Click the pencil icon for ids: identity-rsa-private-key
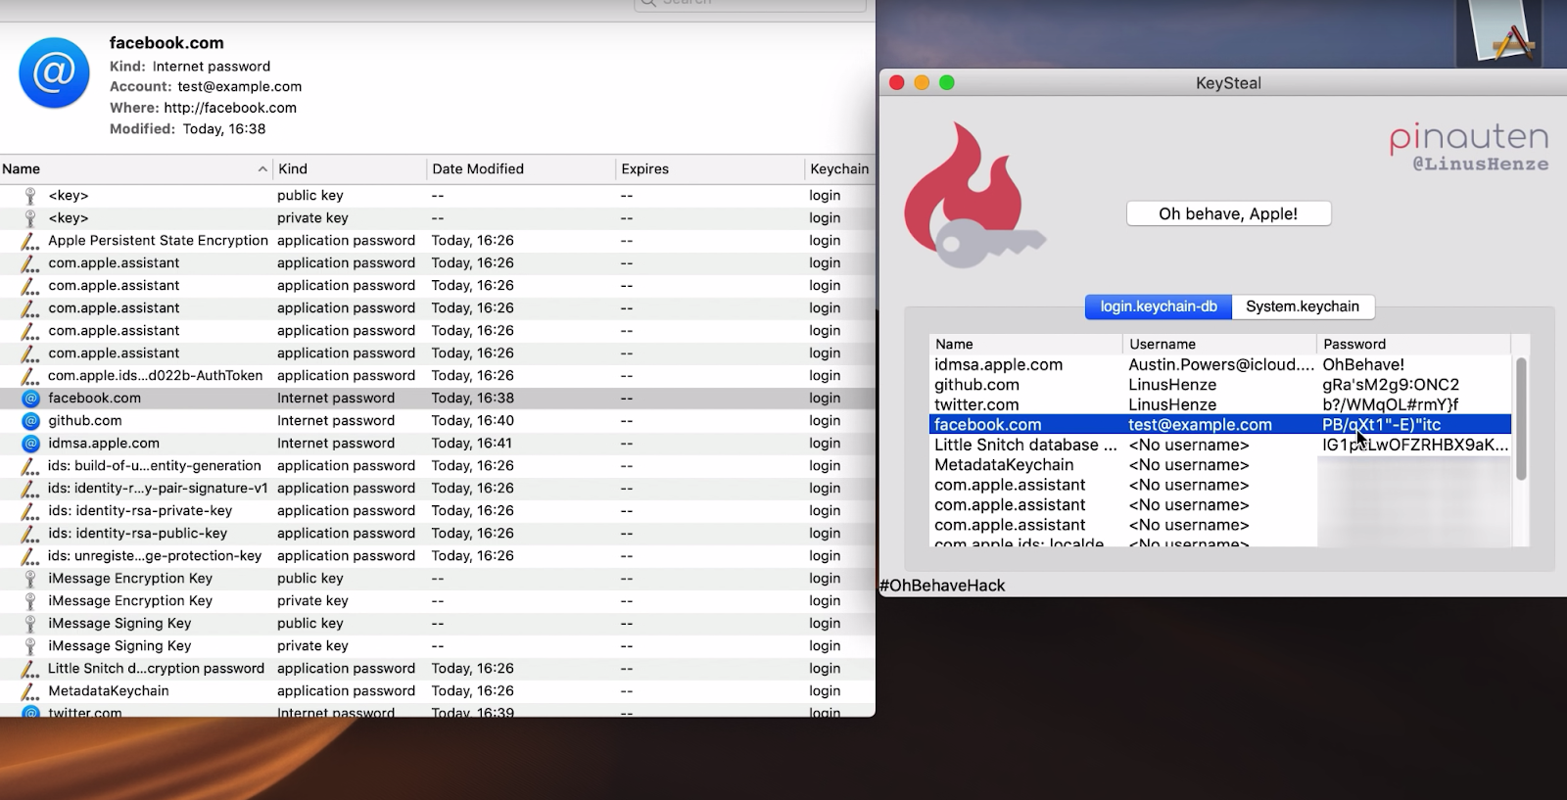1567x800 pixels. [30, 511]
